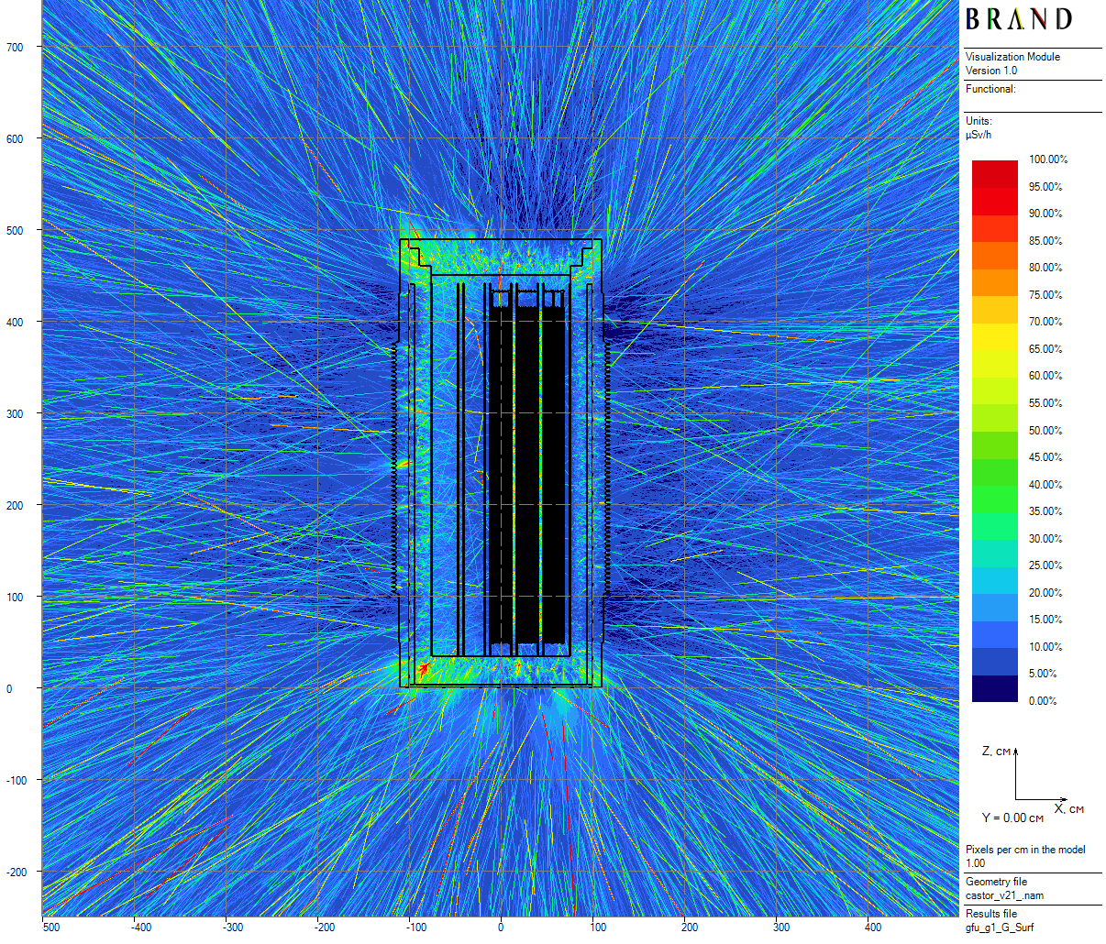The width and height of the screenshot is (1106, 944).
Task: Click the Y = 0.00 см slice label
Action: click(1012, 818)
